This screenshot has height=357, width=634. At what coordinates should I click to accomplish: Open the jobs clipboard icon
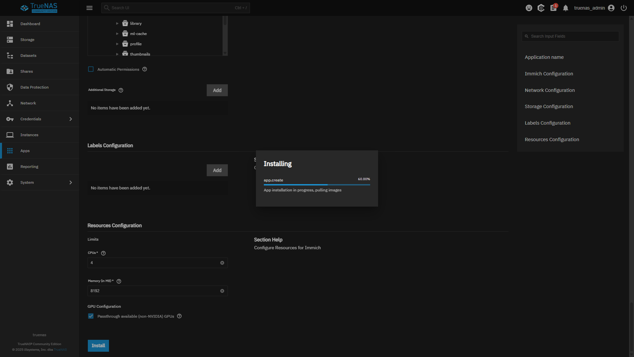pyautogui.click(x=553, y=8)
